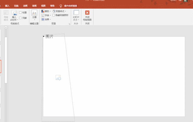Expand the Fonts (字体) dropdown

click(x=46, y=15)
